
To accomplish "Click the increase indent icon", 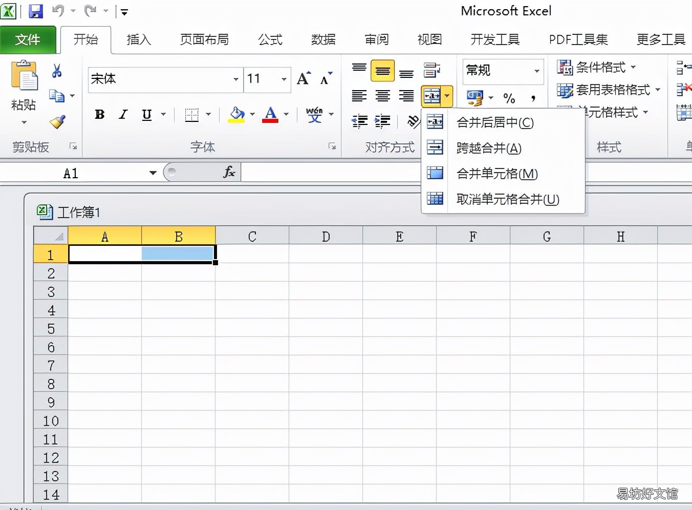I will click(x=382, y=121).
